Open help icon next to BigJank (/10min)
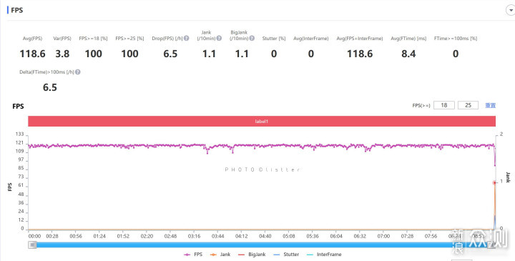This screenshot has height=261, width=515. (x=252, y=38)
